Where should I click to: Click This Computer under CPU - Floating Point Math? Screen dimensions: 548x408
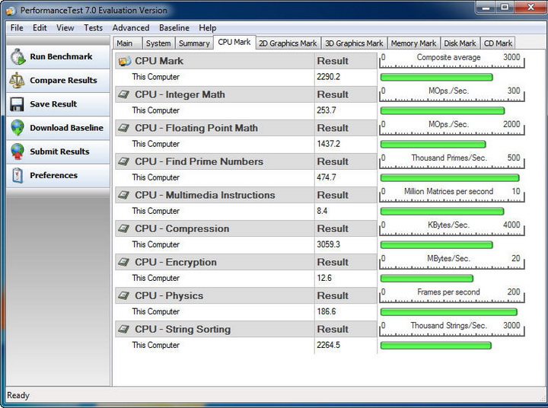click(155, 144)
